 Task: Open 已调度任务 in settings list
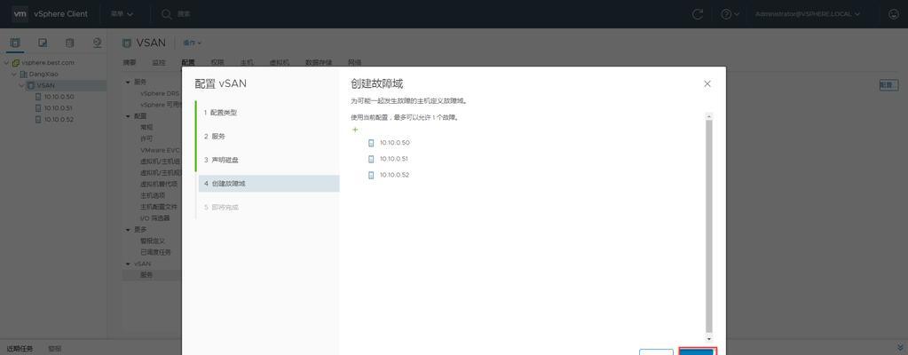(x=156, y=253)
